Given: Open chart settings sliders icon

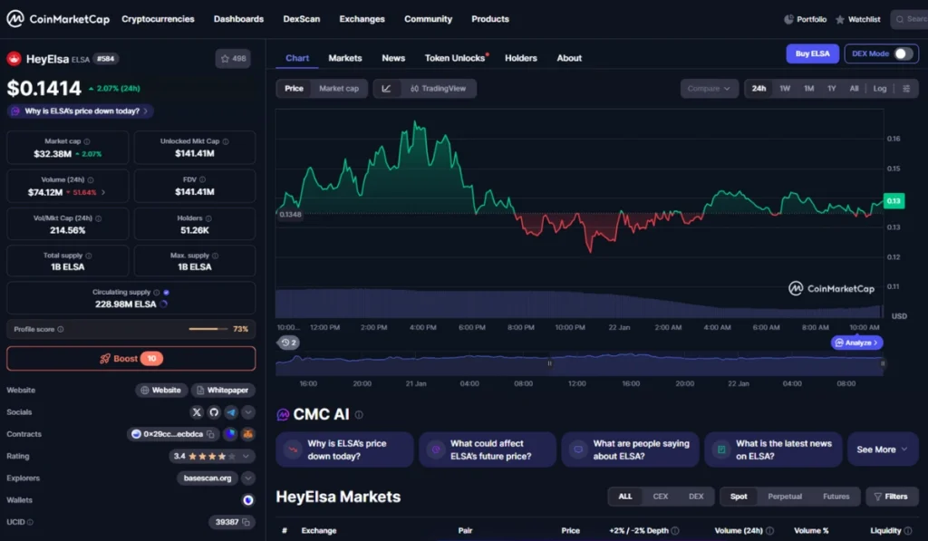Looking at the screenshot, I should tap(906, 88).
